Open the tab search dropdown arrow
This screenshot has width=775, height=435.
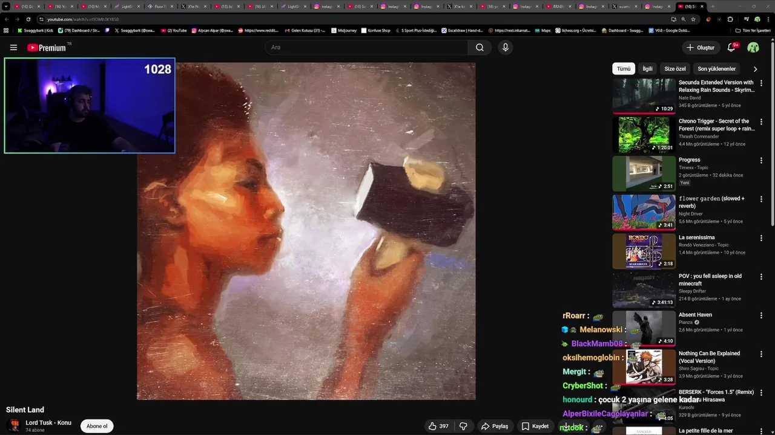(6, 6)
